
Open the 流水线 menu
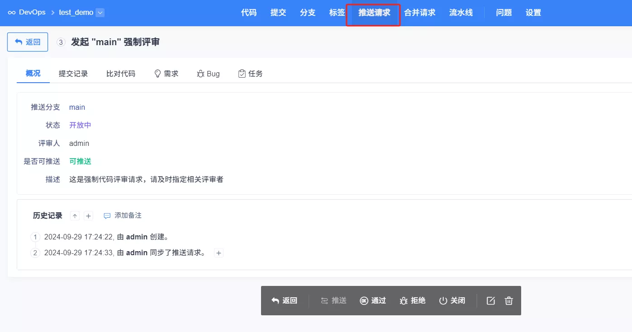click(461, 13)
